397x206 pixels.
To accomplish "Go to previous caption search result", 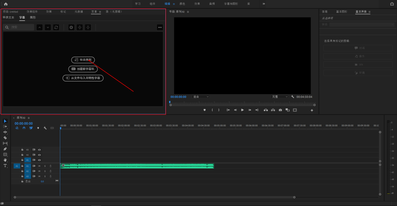I will point(39,27).
